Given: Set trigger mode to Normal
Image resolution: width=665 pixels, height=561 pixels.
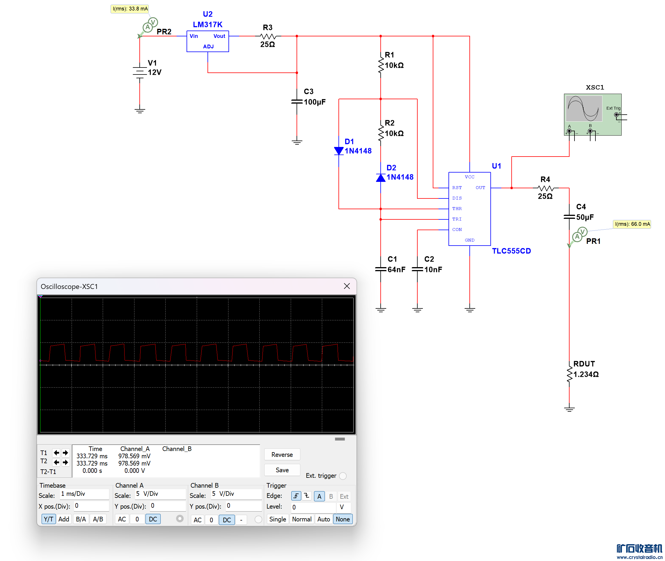Looking at the screenshot, I should click(x=302, y=519).
